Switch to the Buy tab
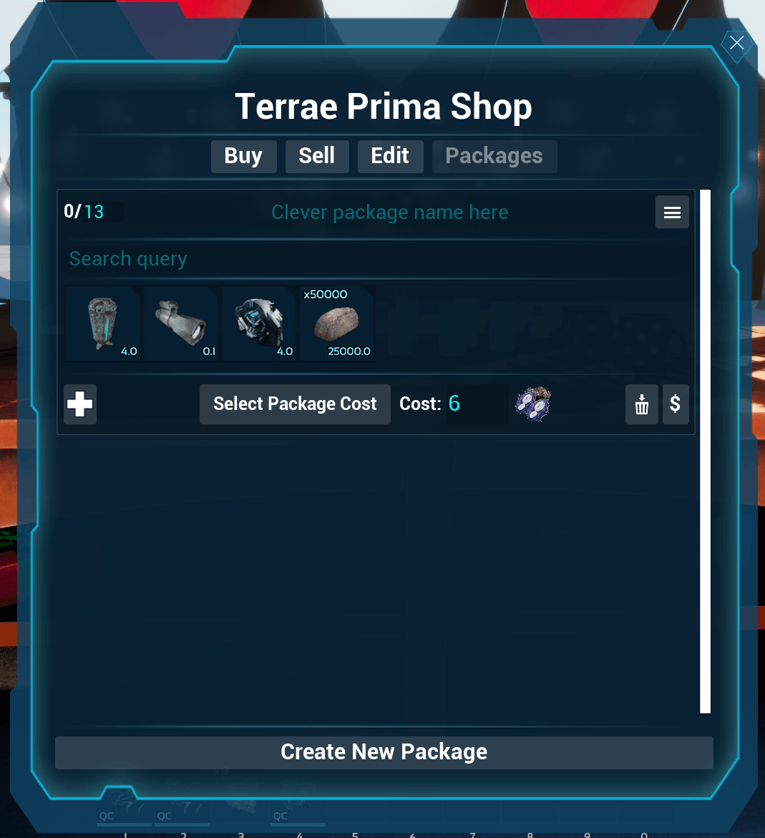The width and height of the screenshot is (765, 838). coord(244,157)
